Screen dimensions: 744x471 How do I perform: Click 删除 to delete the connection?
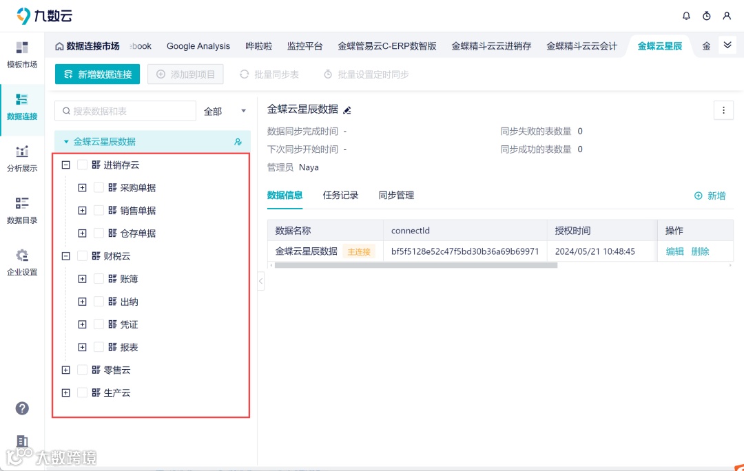point(699,251)
